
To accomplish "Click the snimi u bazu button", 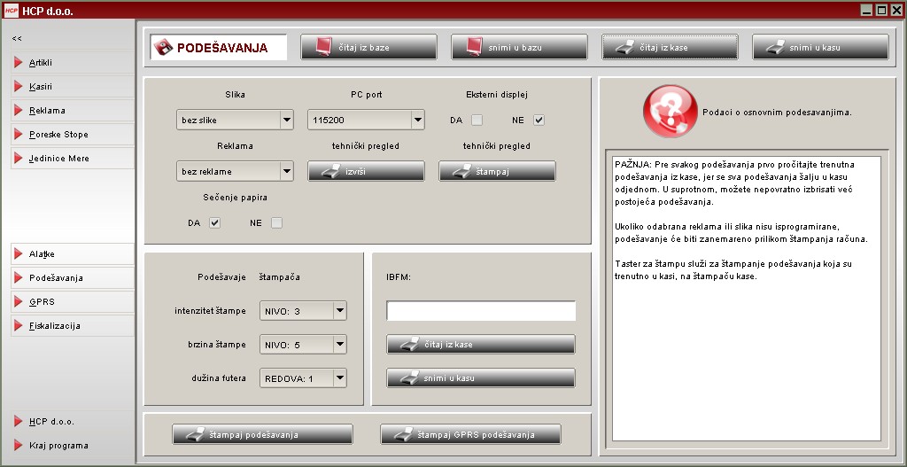I will coord(519,47).
